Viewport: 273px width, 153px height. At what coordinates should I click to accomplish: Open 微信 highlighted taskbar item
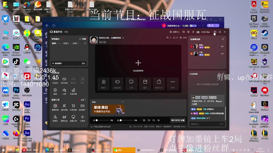tap(124, 150)
